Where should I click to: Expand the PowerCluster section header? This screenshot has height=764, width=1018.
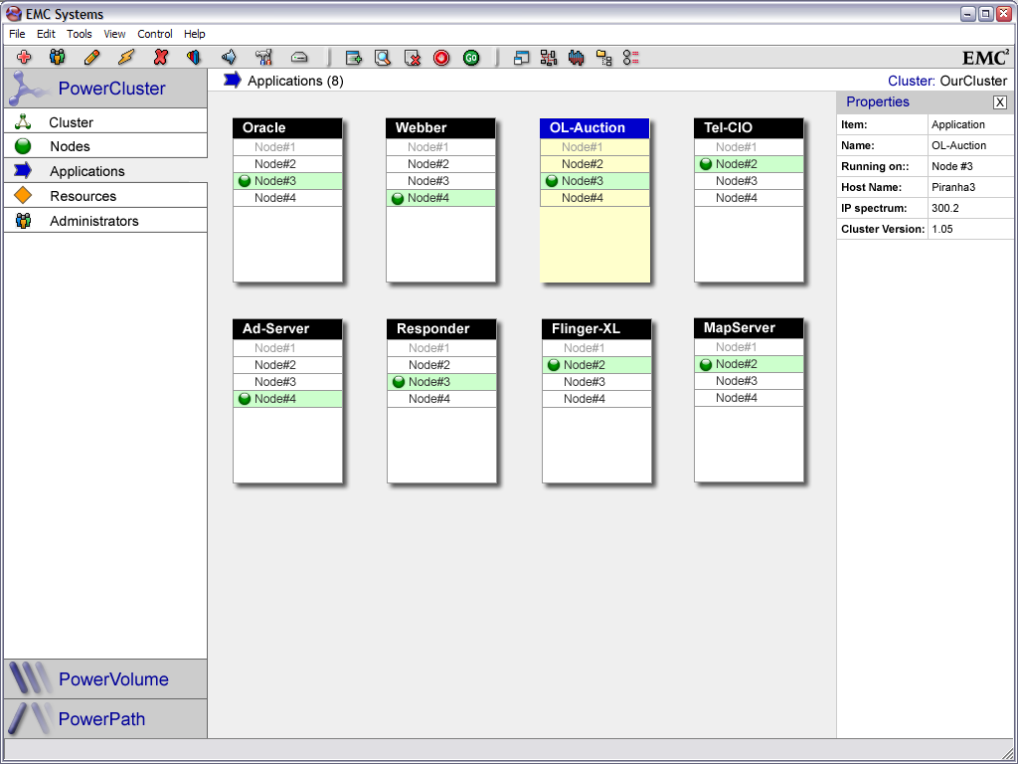pos(105,89)
